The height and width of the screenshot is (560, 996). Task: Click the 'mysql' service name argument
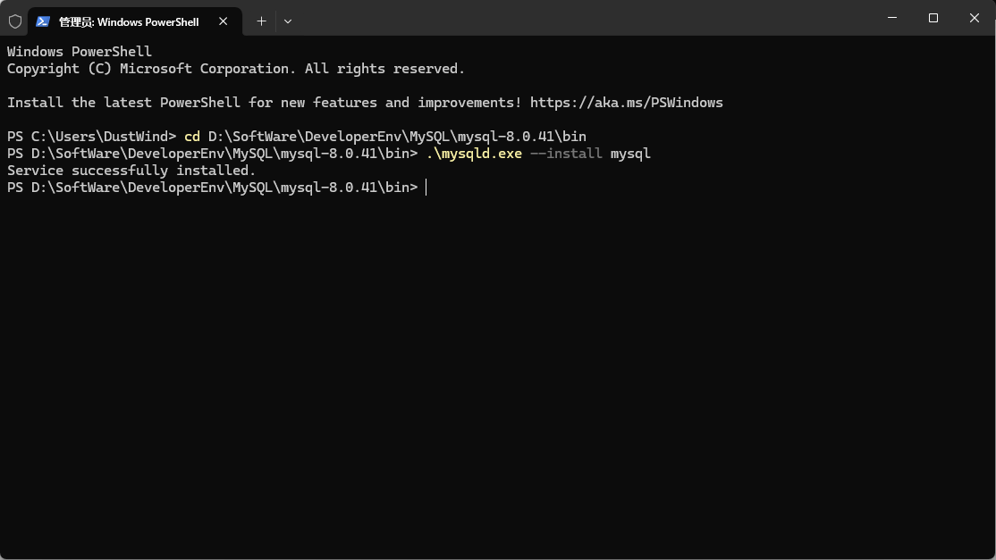point(630,154)
